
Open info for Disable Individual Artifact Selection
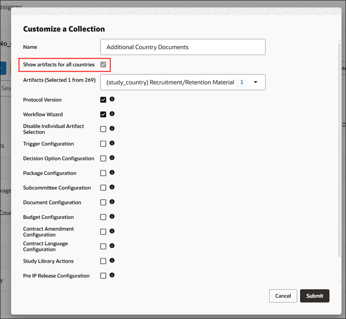[x=111, y=129]
